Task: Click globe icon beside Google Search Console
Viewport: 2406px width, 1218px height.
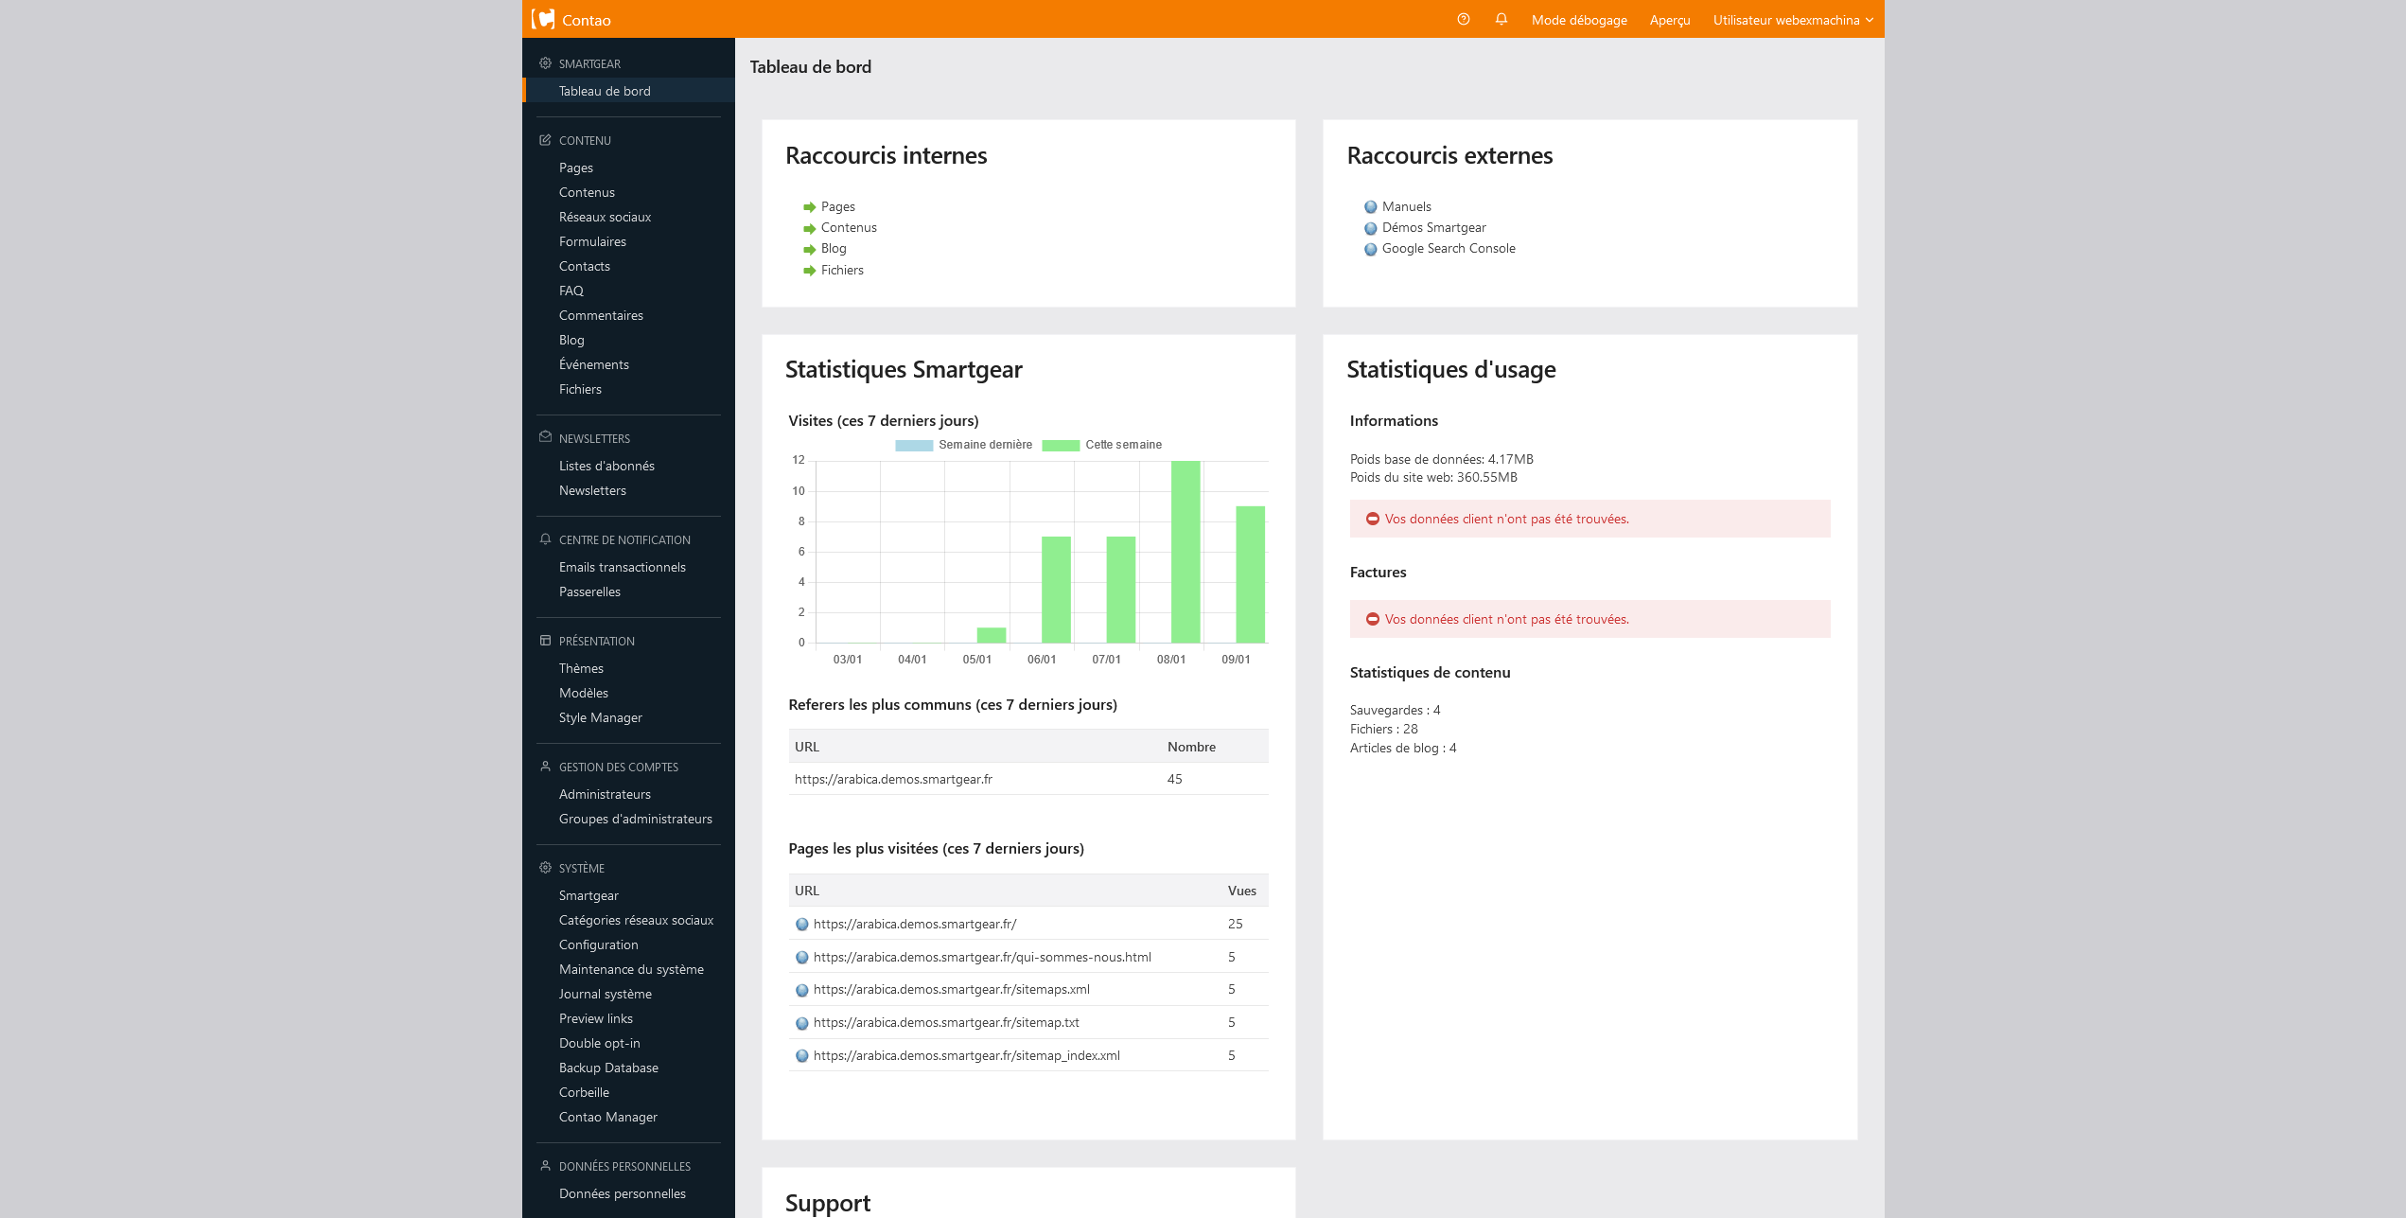Action: pos(1370,249)
